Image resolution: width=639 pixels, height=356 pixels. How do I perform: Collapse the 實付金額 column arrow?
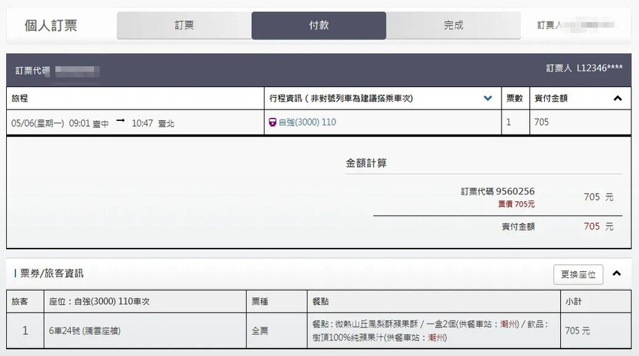pyautogui.click(x=617, y=98)
